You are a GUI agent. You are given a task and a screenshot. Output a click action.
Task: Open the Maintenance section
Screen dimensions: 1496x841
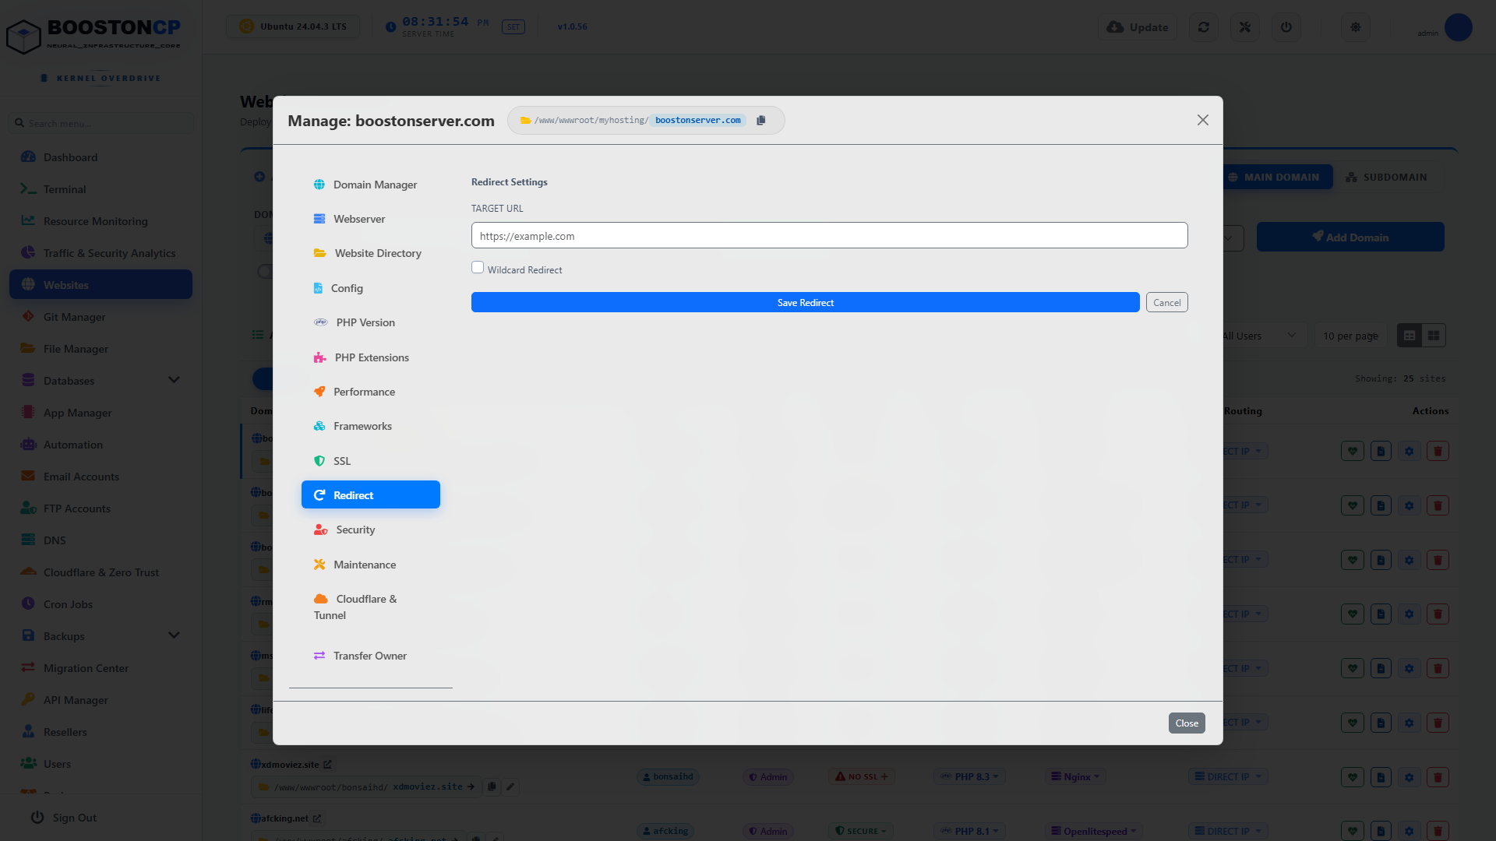tap(371, 565)
